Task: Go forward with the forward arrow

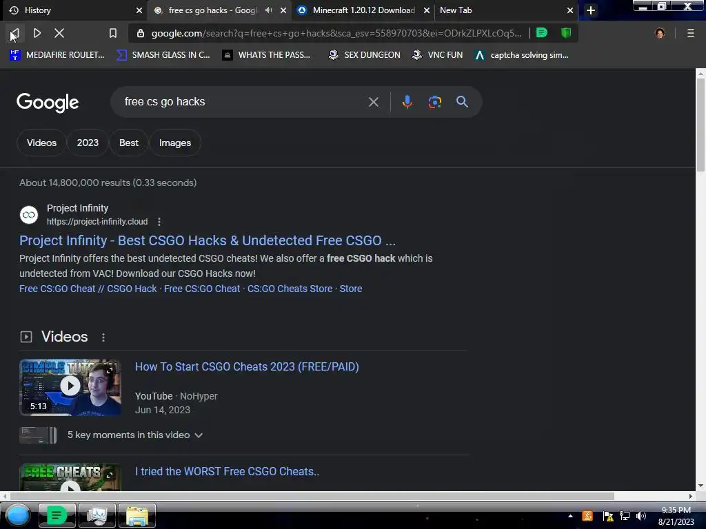Action: (x=37, y=33)
